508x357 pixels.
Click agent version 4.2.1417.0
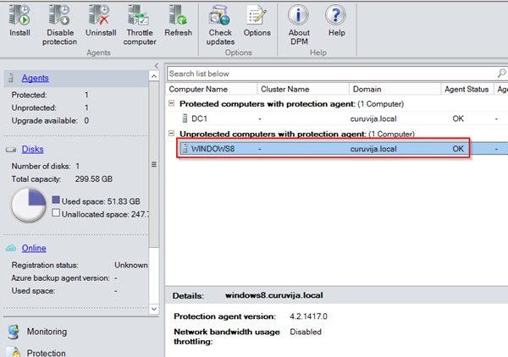[x=308, y=316]
